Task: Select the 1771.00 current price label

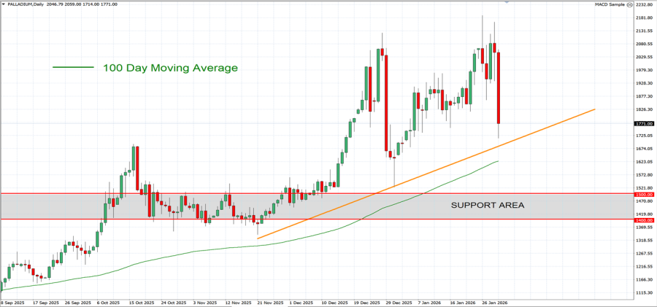Action: (x=644, y=124)
